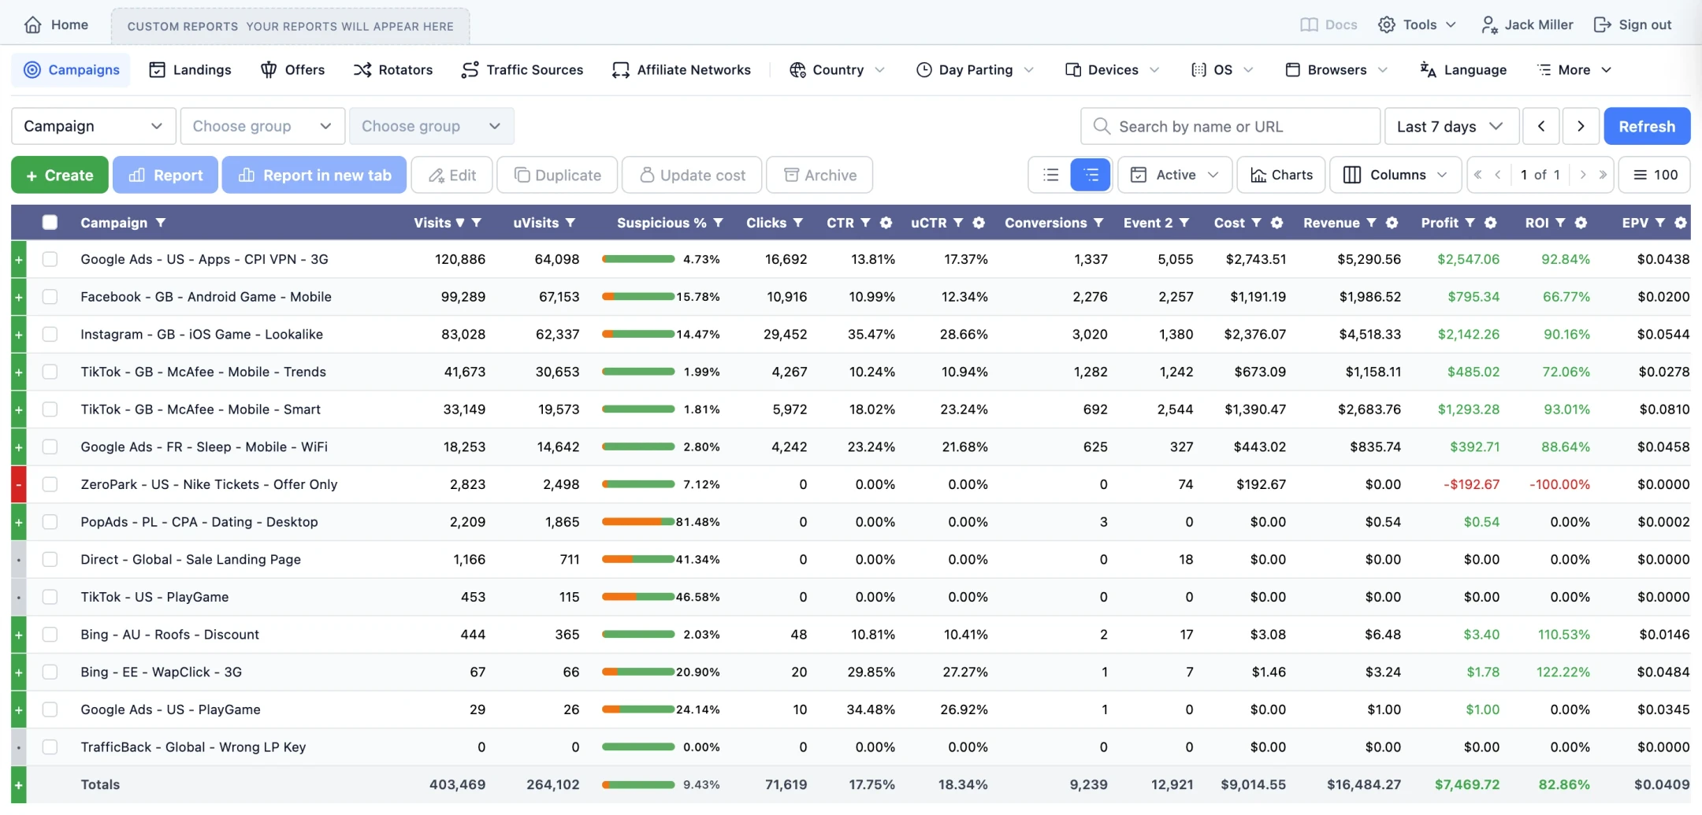This screenshot has height=815, width=1702.
Task: Click red minus marker on ZeroPark row
Action: click(19, 484)
